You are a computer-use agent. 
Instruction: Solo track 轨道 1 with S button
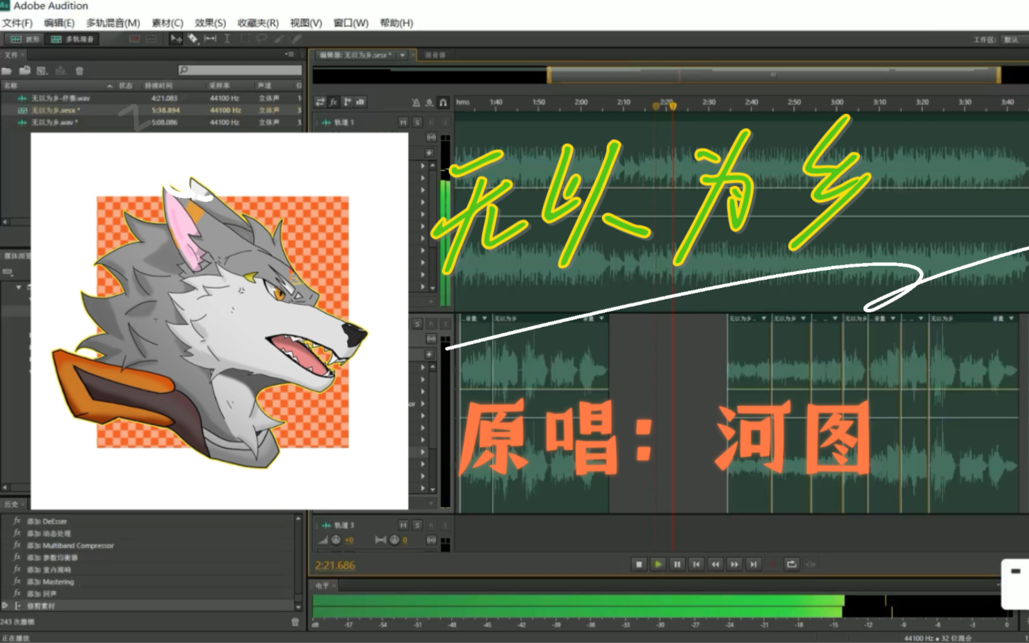click(x=417, y=122)
